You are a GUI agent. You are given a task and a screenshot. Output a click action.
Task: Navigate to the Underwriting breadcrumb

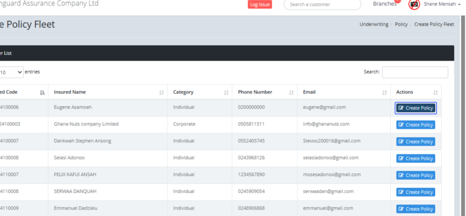(x=374, y=24)
